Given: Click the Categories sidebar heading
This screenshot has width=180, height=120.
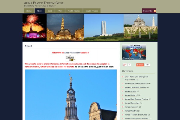Looking at the screenshot, I should (127, 71).
